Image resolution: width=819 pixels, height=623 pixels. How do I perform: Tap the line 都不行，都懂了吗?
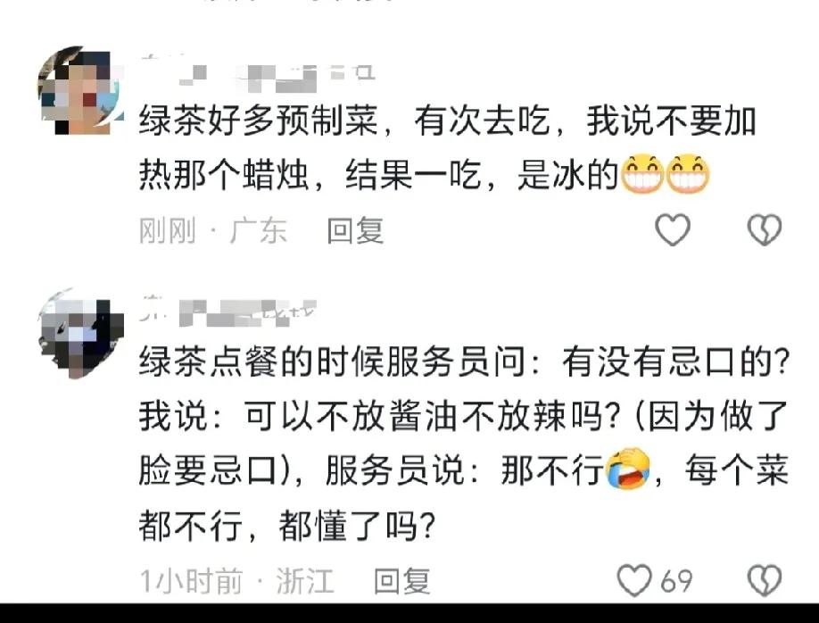pos(286,525)
